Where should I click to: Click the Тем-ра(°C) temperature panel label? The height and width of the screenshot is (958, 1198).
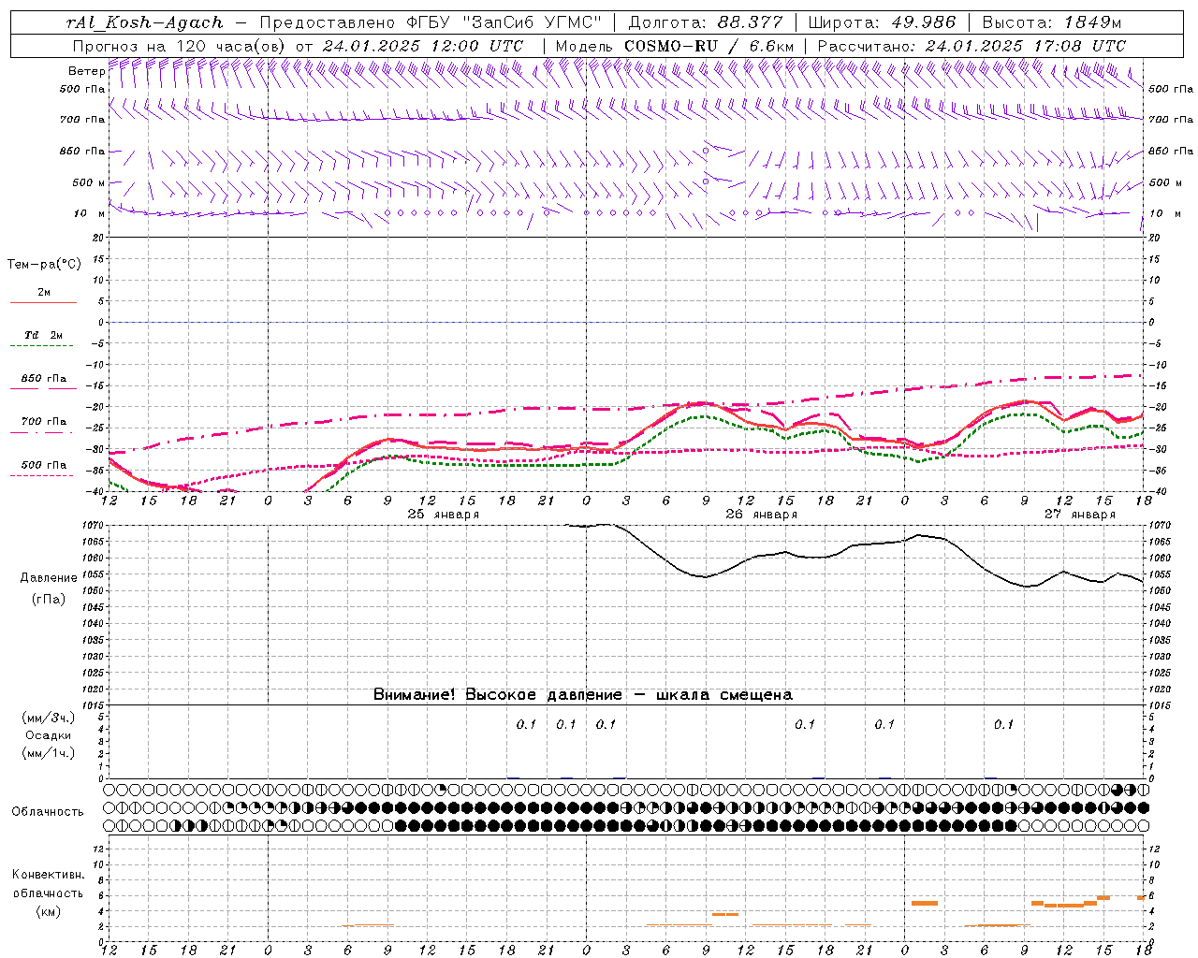coord(44,265)
